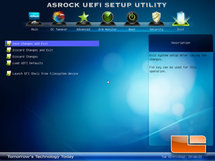Open the Security shield icon
Image resolution: width=215 pixels, height=161 pixels.
pyautogui.click(x=156, y=19)
